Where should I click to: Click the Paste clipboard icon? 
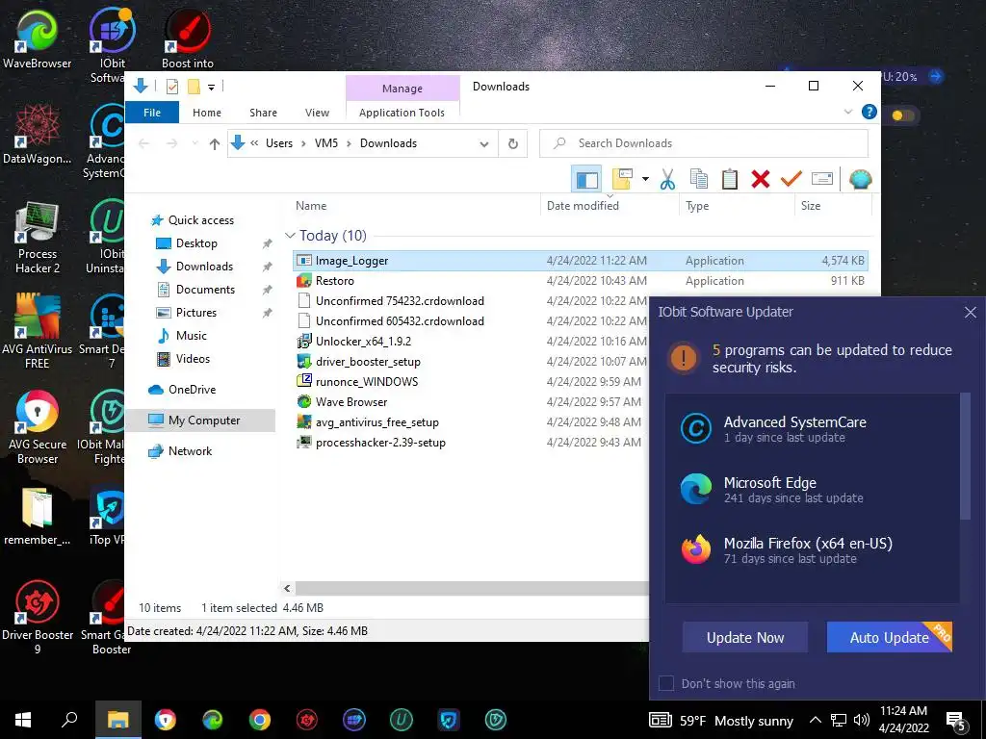(730, 179)
